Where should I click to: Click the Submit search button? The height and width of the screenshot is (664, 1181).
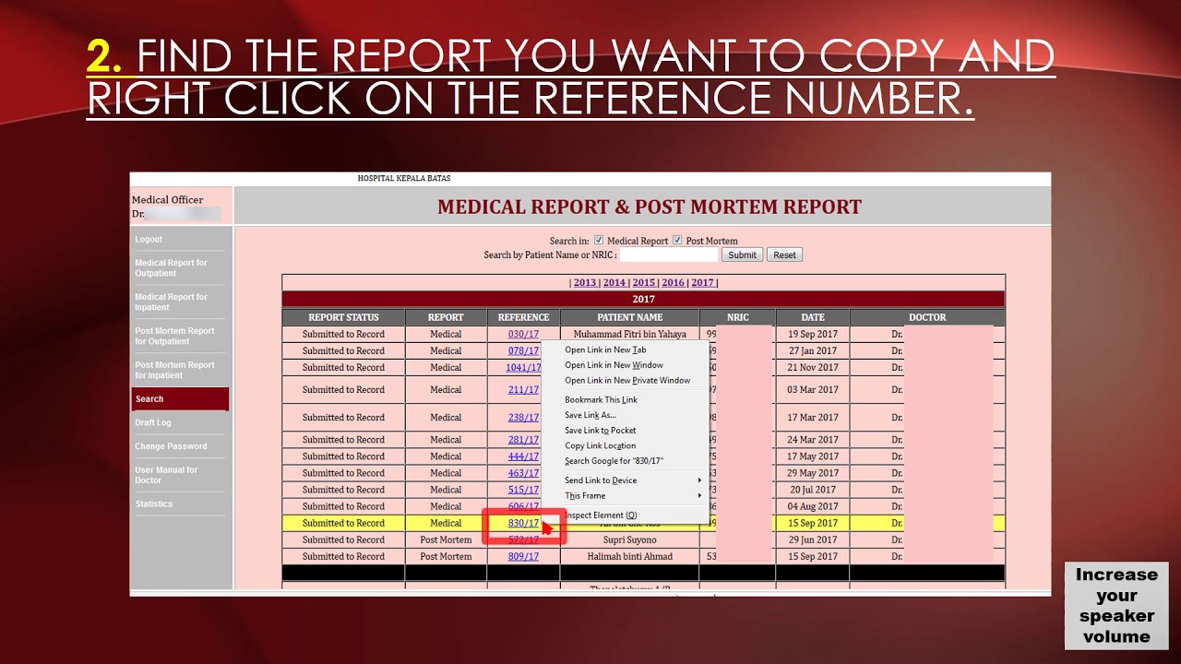(742, 255)
